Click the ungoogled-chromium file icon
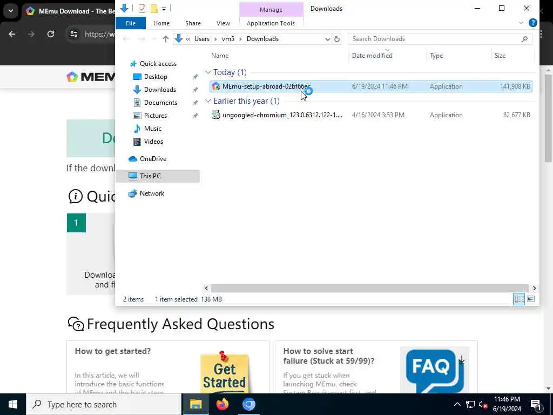The height and width of the screenshot is (415, 553). coord(216,115)
